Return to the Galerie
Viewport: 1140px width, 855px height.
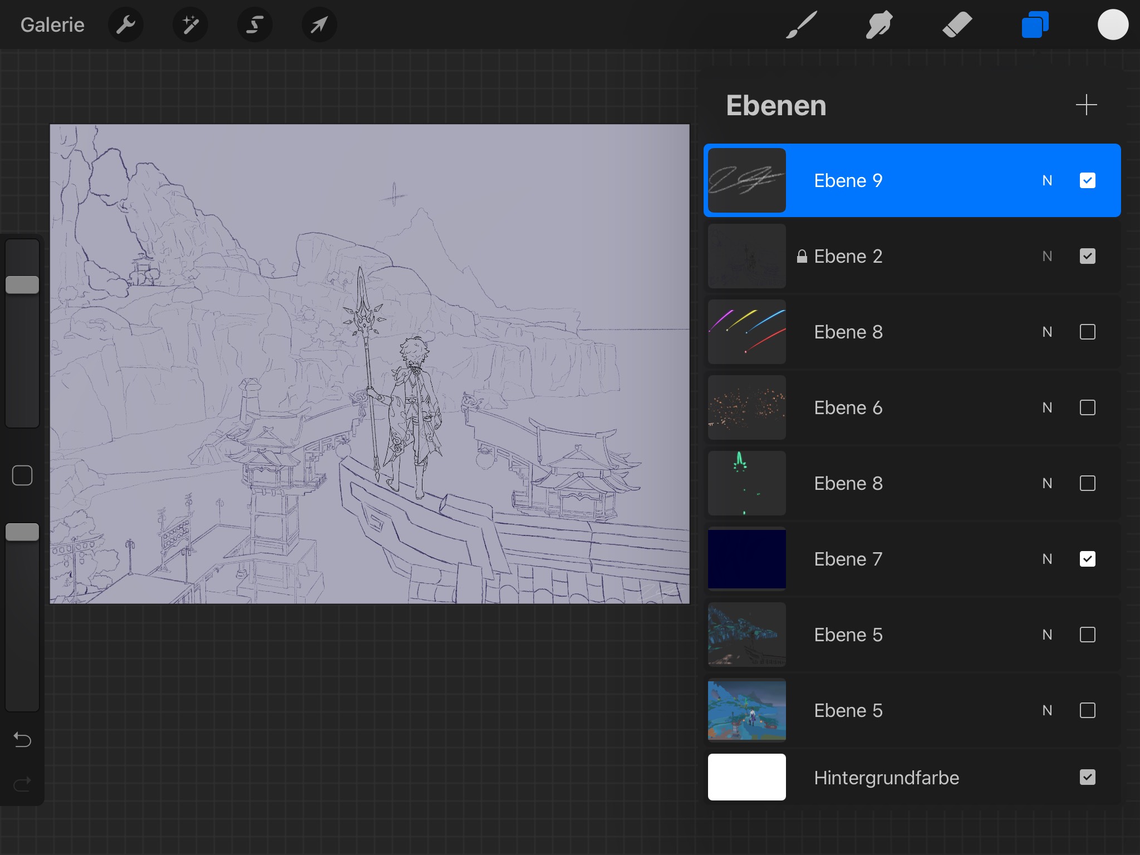pyautogui.click(x=52, y=24)
